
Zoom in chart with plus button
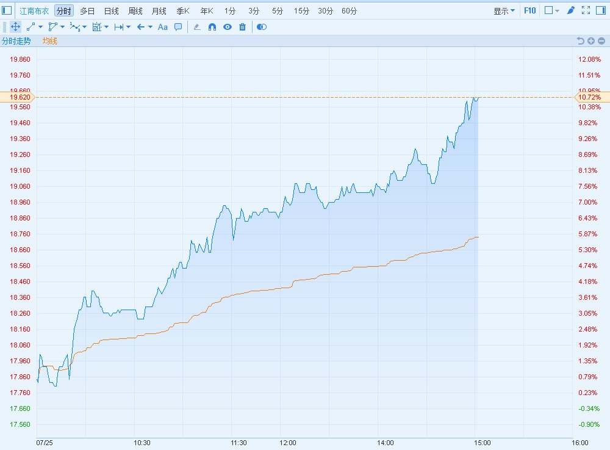coord(591,41)
